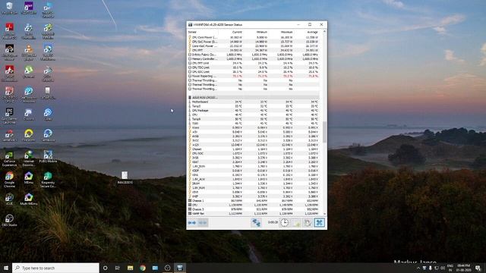This screenshot has height=273, width=486.
Task: Select the CPU PPT Limit row
Action: [253, 63]
